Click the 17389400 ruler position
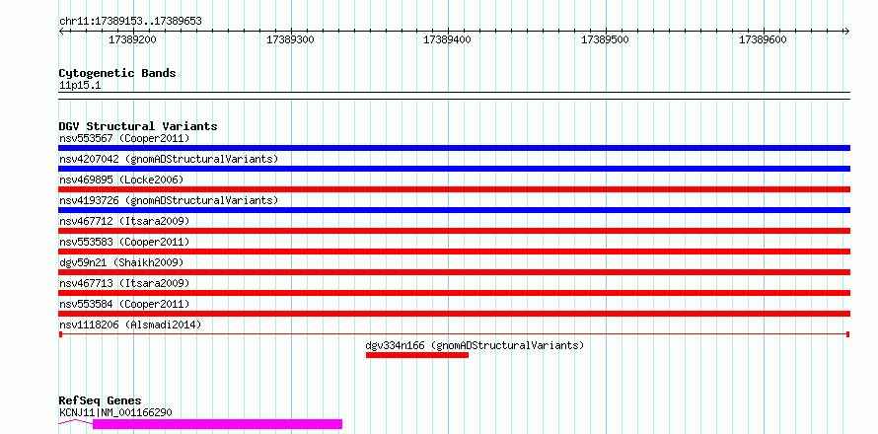Image resolution: width=878 pixels, height=434 pixels. pos(448,39)
